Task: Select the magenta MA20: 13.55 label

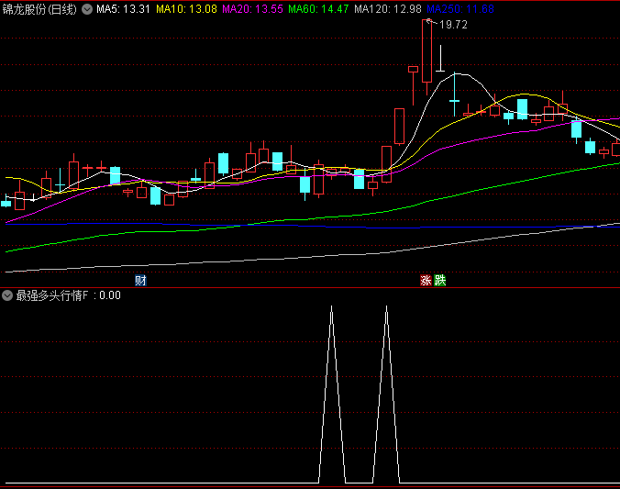Action: pyautogui.click(x=252, y=9)
